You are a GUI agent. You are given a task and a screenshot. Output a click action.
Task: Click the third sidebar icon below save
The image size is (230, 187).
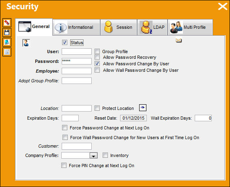coord(7,42)
